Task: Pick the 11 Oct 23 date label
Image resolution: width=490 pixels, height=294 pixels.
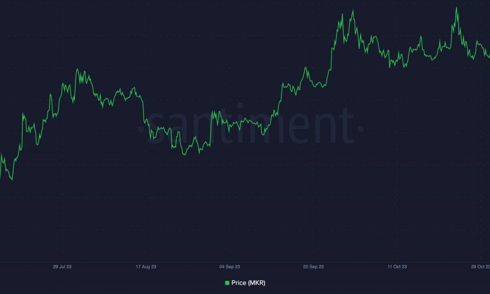Action: point(397,267)
